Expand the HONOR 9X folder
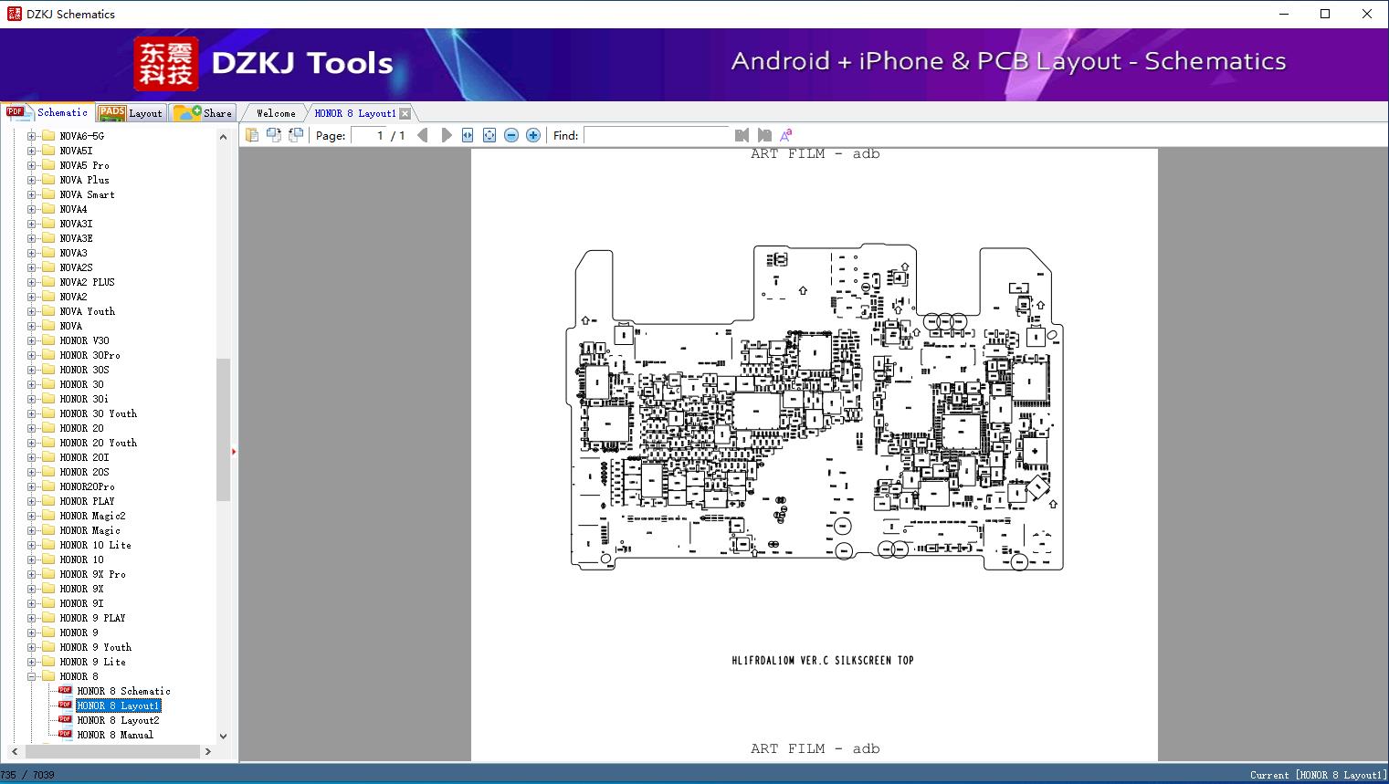Image resolution: width=1389 pixels, height=784 pixels. coord(31,589)
